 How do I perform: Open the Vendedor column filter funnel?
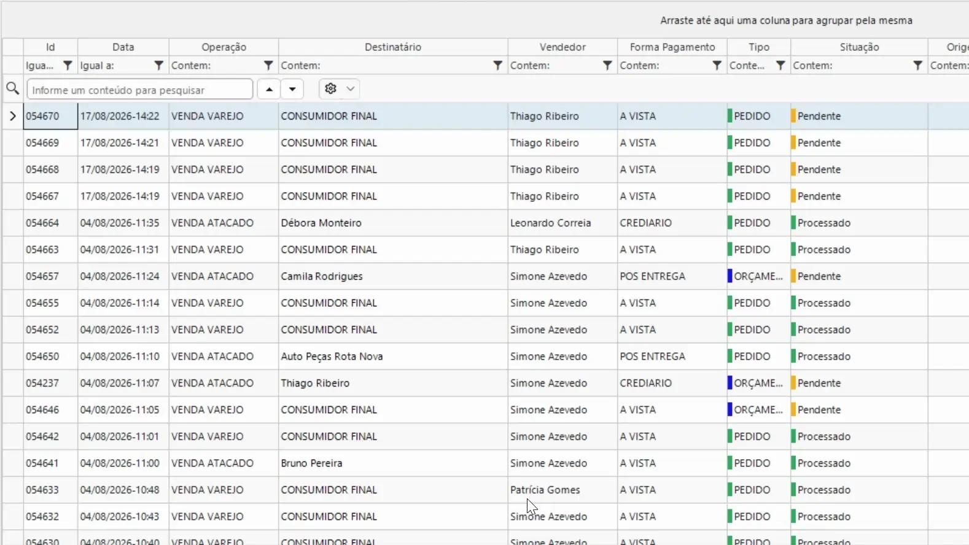pyautogui.click(x=607, y=66)
